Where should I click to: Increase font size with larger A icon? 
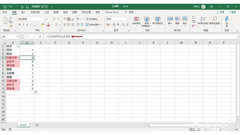[x=54, y=19]
